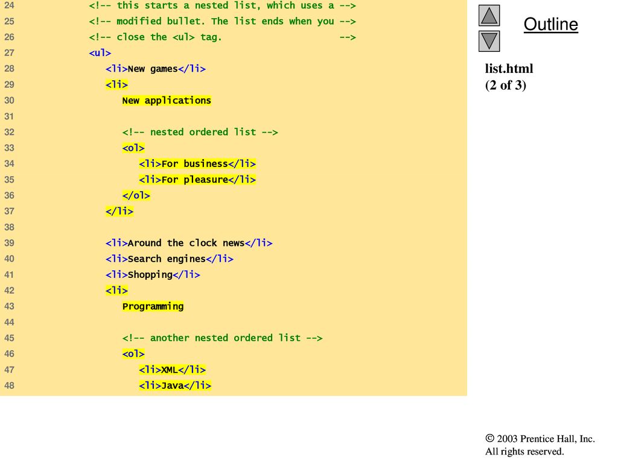Select the "For pleasure" list item
The height and width of the screenshot is (463, 618).
click(197, 180)
